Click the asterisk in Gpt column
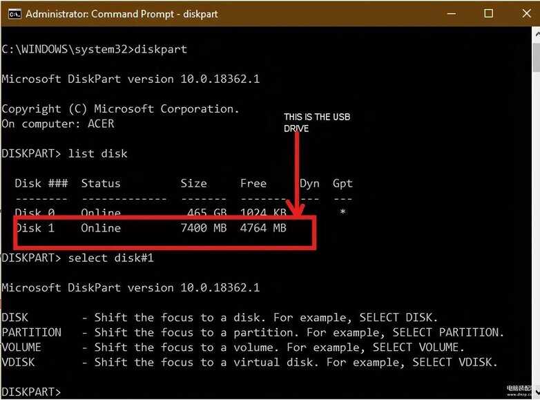The height and width of the screenshot is (400, 540). [x=343, y=212]
